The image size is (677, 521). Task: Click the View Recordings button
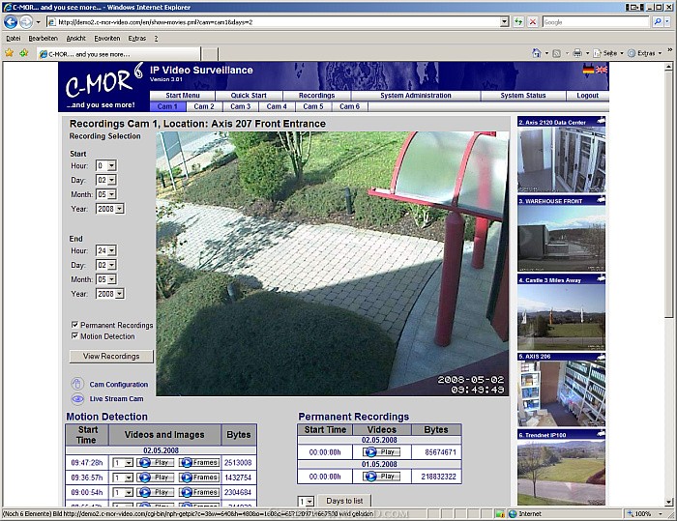click(x=111, y=356)
